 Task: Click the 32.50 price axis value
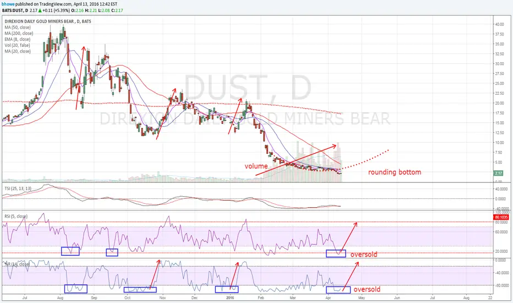pos(499,54)
